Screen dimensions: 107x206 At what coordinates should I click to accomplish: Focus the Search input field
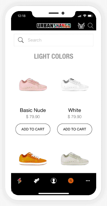click(54, 40)
